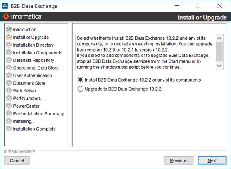
Task: Click the PowerCenter step icon
Action: tap(9, 106)
